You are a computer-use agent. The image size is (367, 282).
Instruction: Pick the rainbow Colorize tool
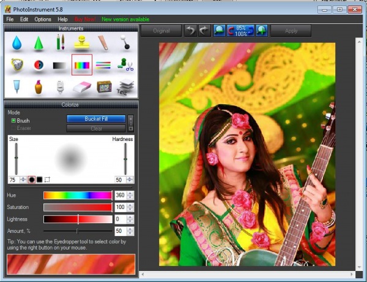coord(81,65)
